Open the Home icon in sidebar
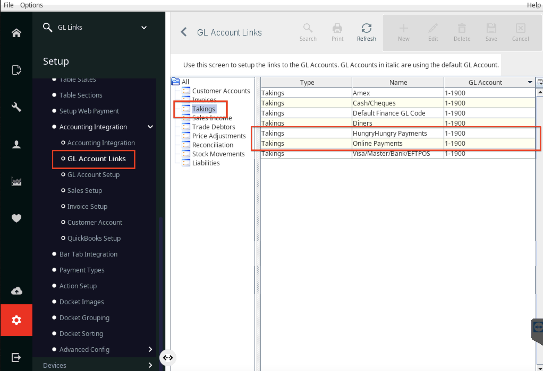Image resolution: width=543 pixels, height=371 pixels. [x=16, y=33]
